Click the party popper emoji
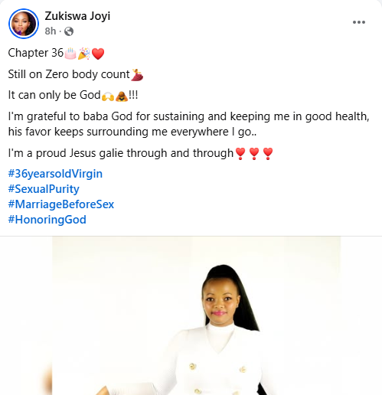The width and height of the screenshot is (382, 395). pos(84,54)
